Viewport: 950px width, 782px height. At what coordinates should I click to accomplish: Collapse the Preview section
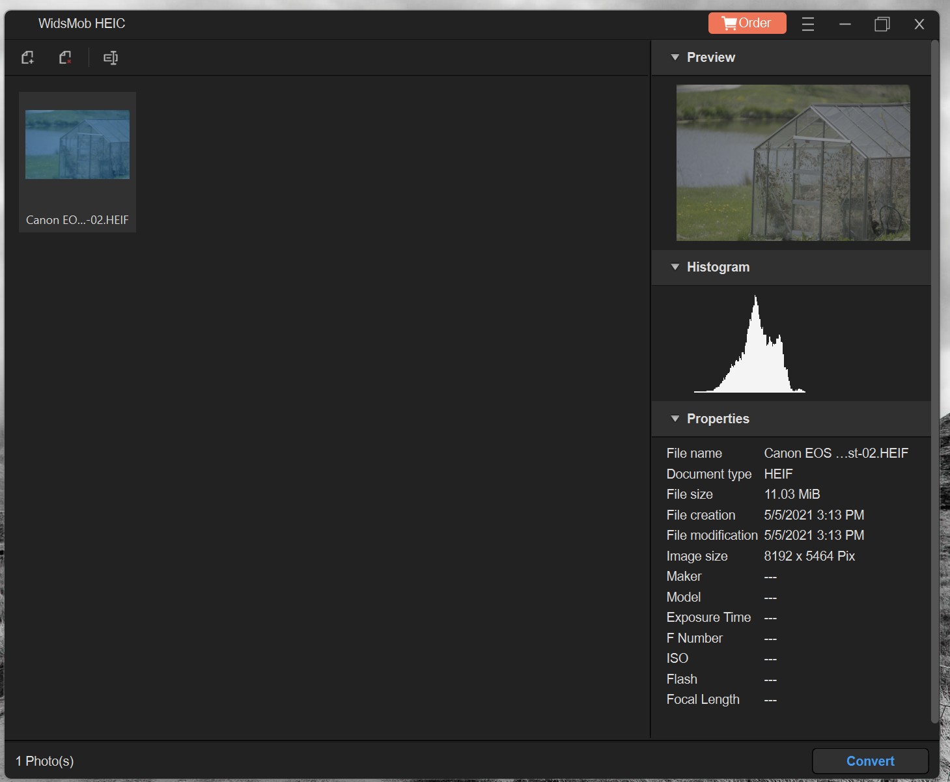[x=675, y=57]
